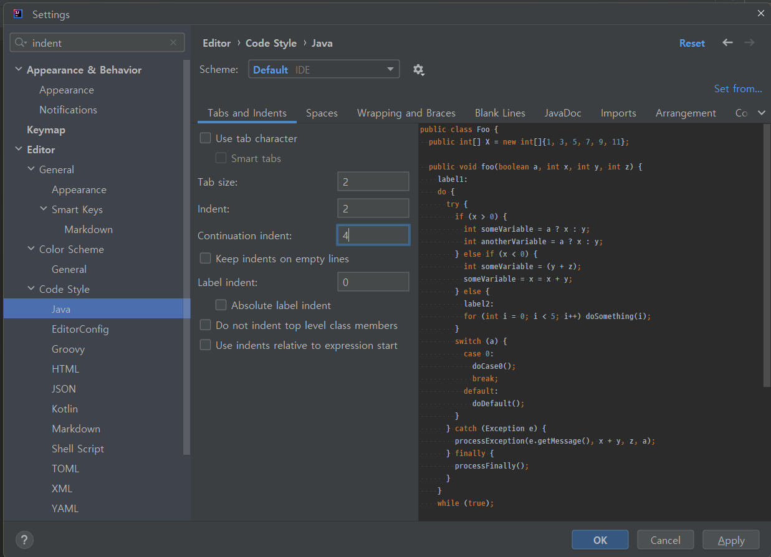
Task: Enable Keep indents on empty lines
Action: click(205, 259)
